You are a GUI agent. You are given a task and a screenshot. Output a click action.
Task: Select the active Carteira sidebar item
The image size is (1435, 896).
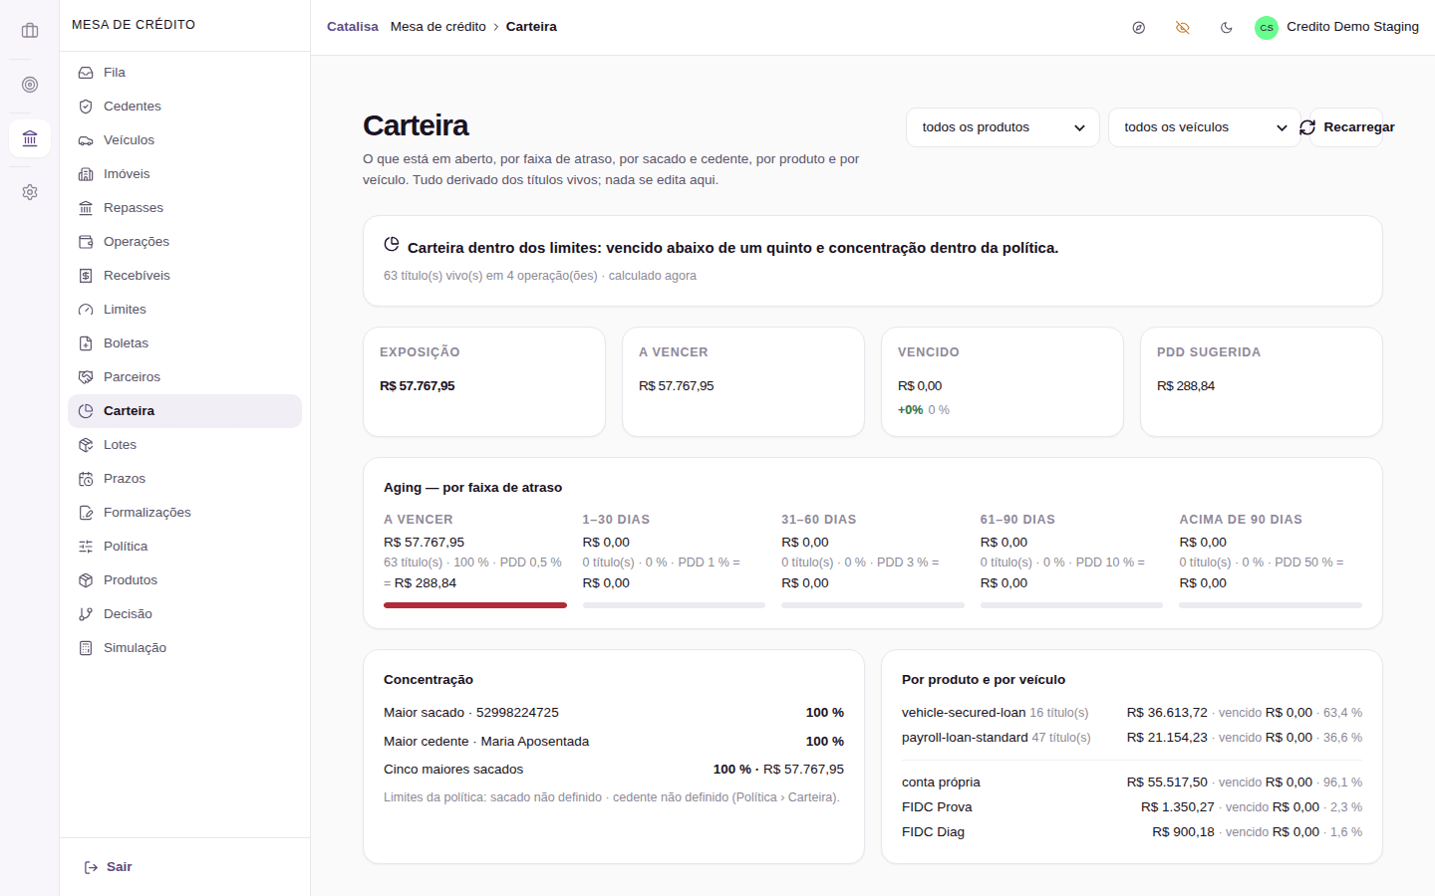(x=184, y=411)
